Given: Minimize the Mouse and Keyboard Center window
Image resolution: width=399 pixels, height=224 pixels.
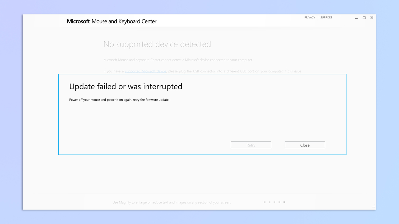Looking at the screenshot, I should [356, 18].
